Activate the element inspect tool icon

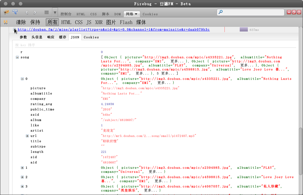15,12
